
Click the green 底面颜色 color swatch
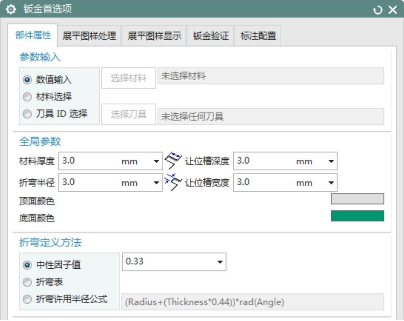tap(357, 216)
